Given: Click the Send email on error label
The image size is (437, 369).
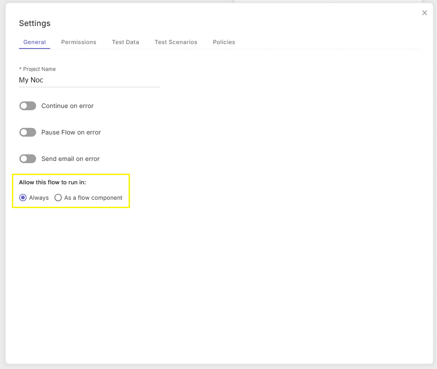Looking at the screenshot, I should coord(70,159).
